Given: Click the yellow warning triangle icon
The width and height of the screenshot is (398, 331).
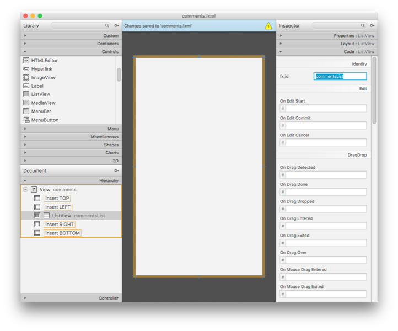Looking at the screenshot, I should 268,26.
